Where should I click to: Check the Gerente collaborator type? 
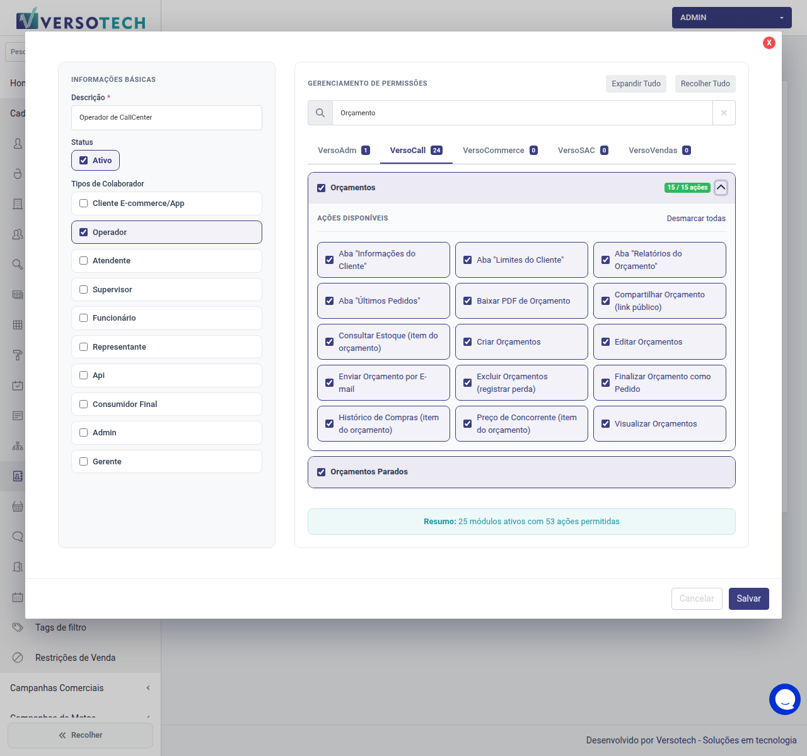pyautogui.click(x=84, y=462)
